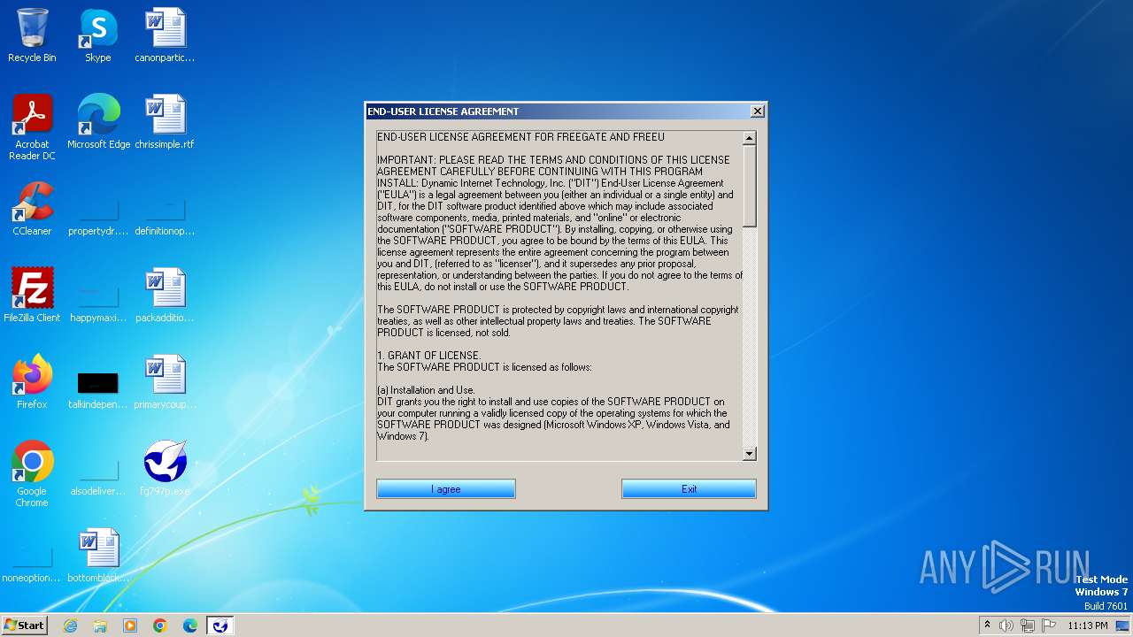The height and width of the screenshot is (637, 1133).
Task: Click the license agreement text area
Action: (559, 296)
